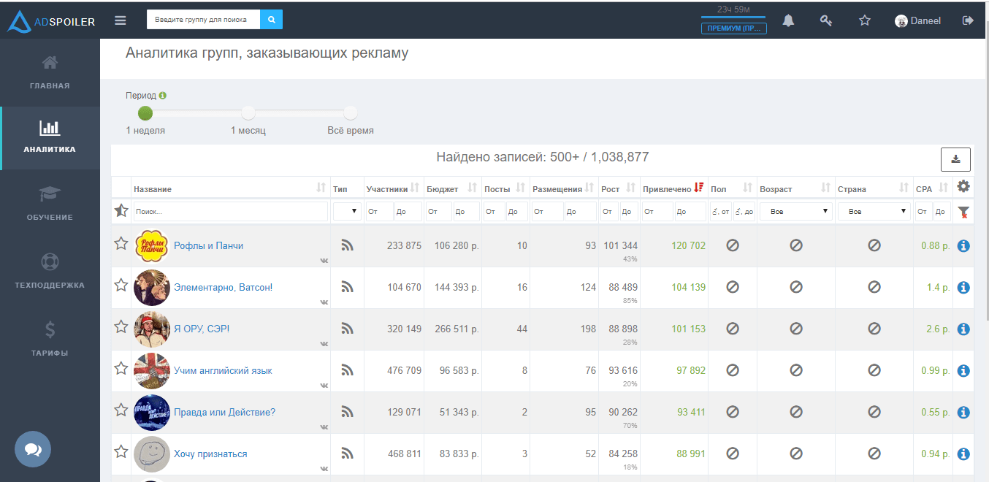989x482 pixels.
Task: Open Учим английский язык group link
Action: pyautogui.click(x=223, y=371)
